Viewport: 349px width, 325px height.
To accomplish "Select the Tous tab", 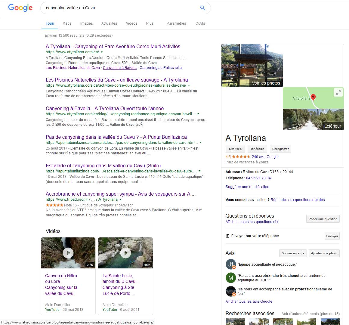I will pos(50,23).
